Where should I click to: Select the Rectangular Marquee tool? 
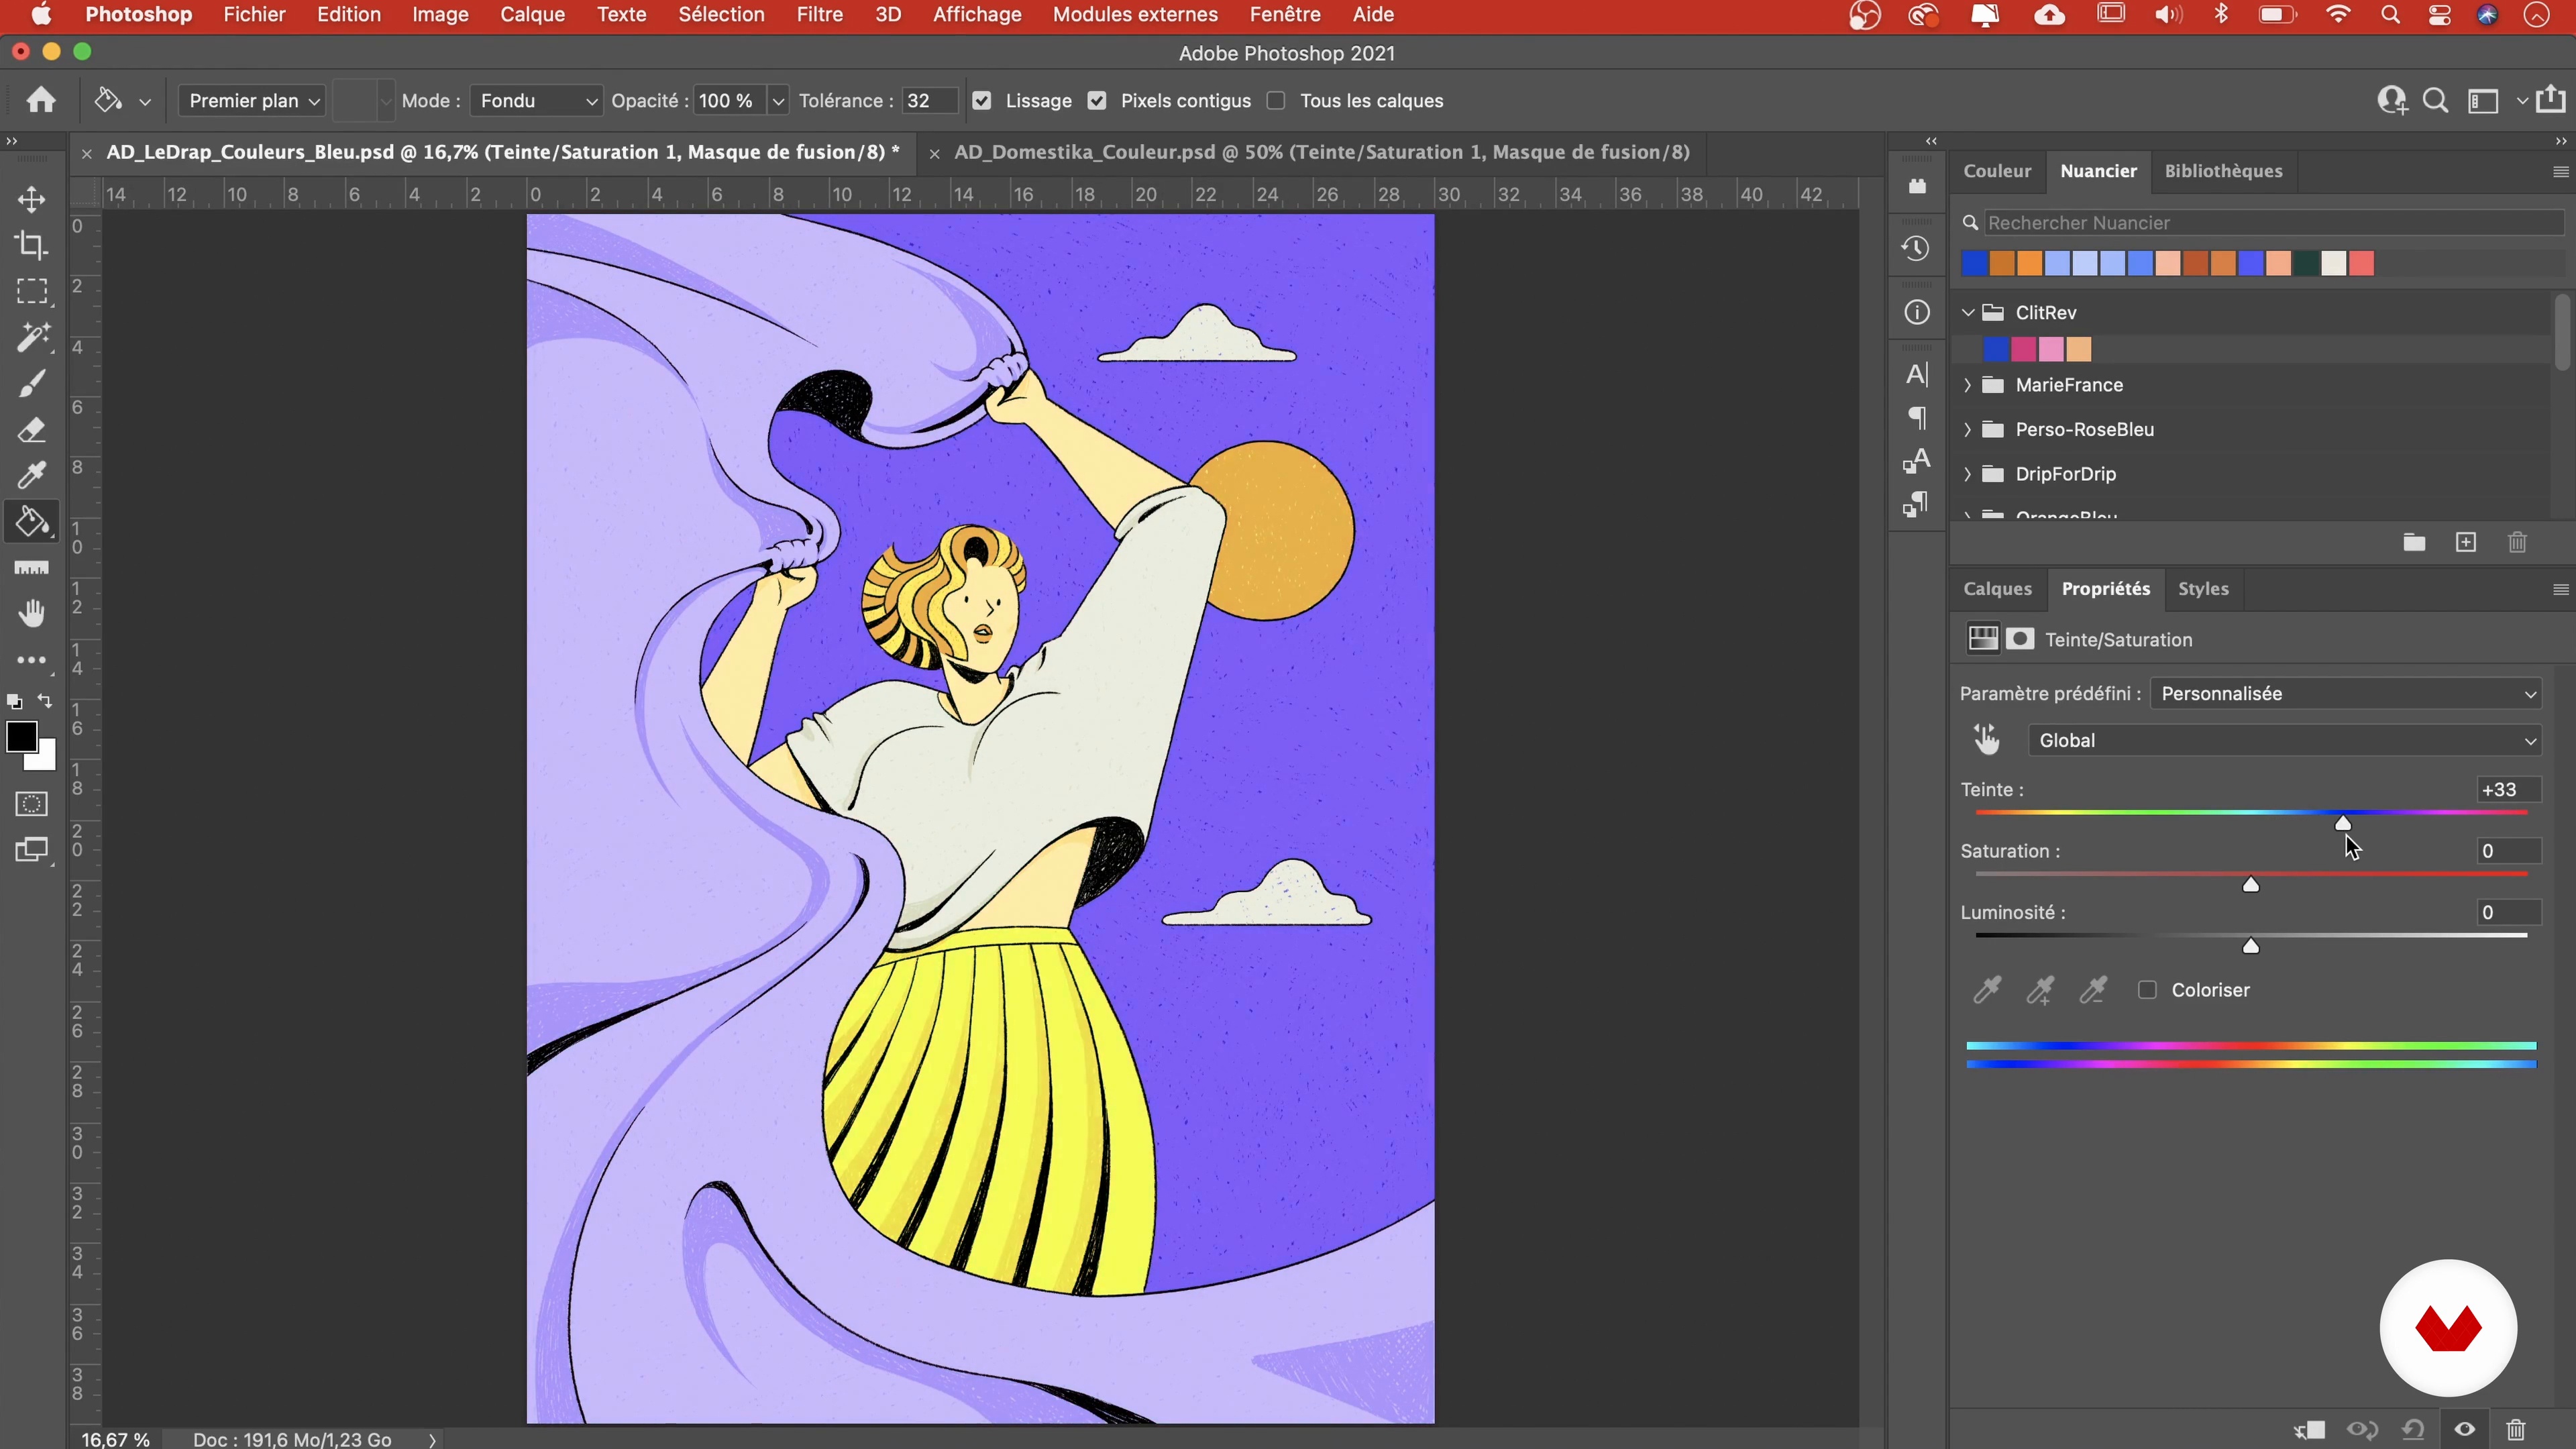pyautogui.click(x=31, y=291)
